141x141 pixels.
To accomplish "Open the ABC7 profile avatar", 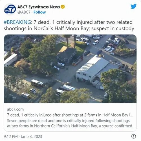I will coord(10,9).
